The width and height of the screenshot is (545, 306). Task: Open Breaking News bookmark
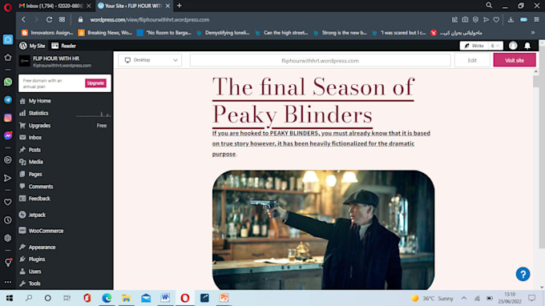105,33
